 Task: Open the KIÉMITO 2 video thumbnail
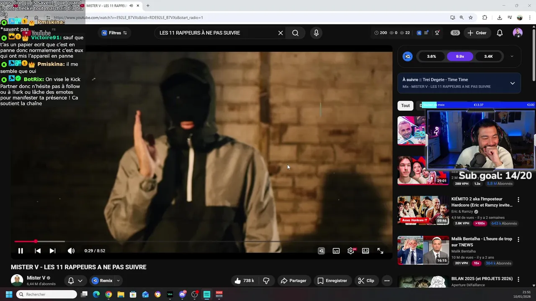pyautogui.click(x=423, y=210)
